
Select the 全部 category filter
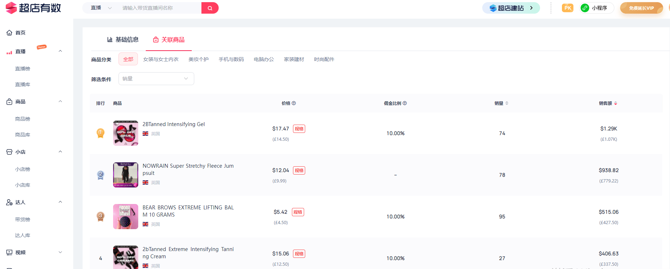tap(128, 59)
